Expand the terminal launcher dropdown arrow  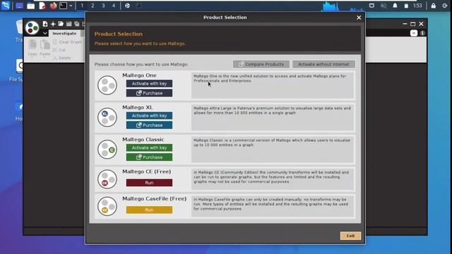point(71,6)
